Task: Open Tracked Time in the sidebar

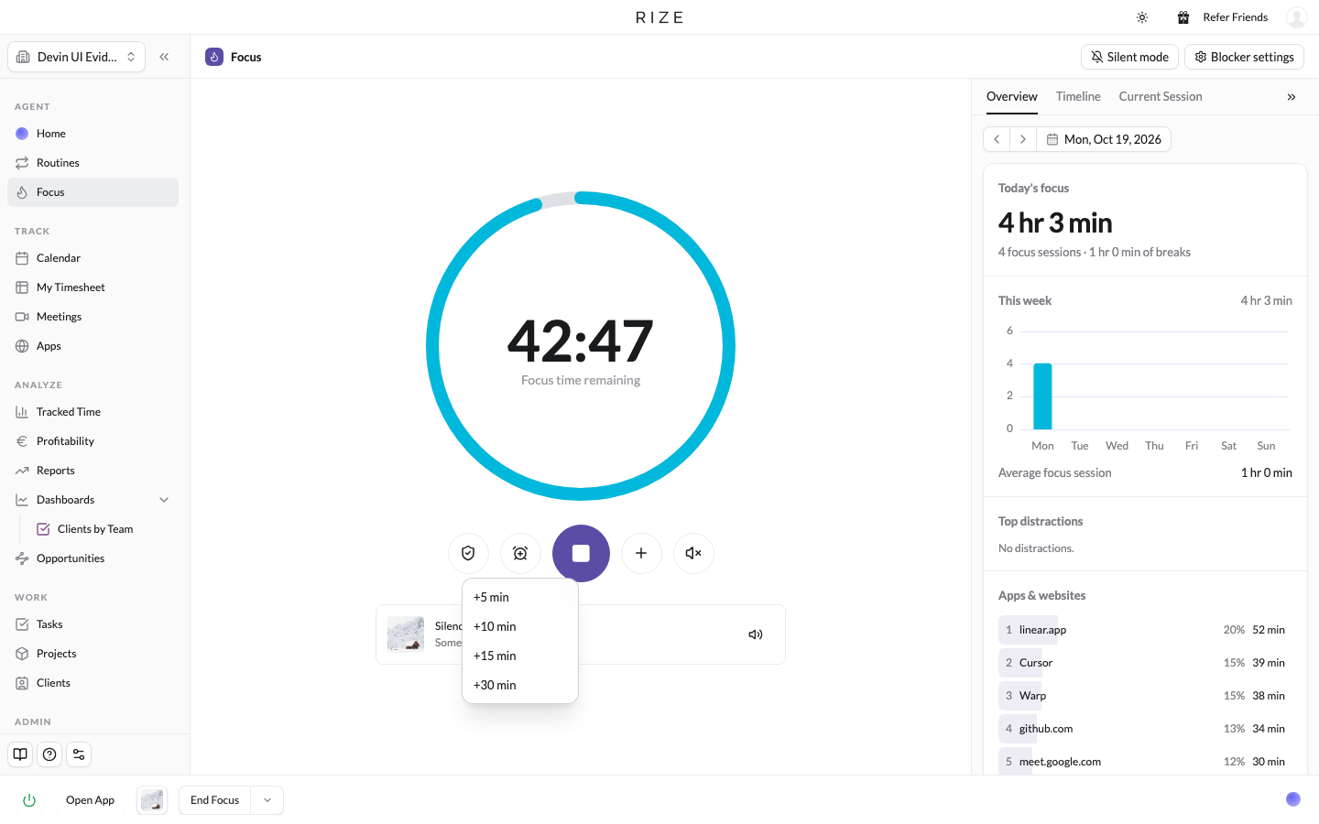Action: [x=93, y=412]
